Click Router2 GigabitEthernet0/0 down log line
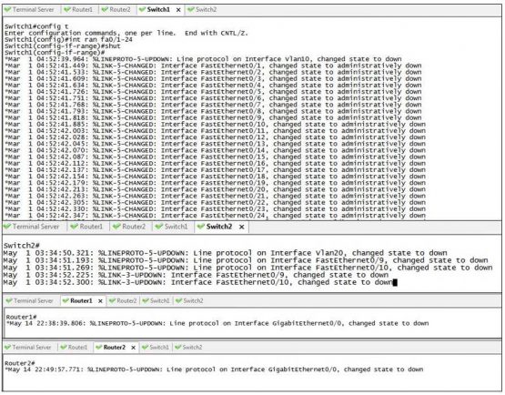Image resolution: width=505 pixels, height=395 pixels. (x=214, y=370)
